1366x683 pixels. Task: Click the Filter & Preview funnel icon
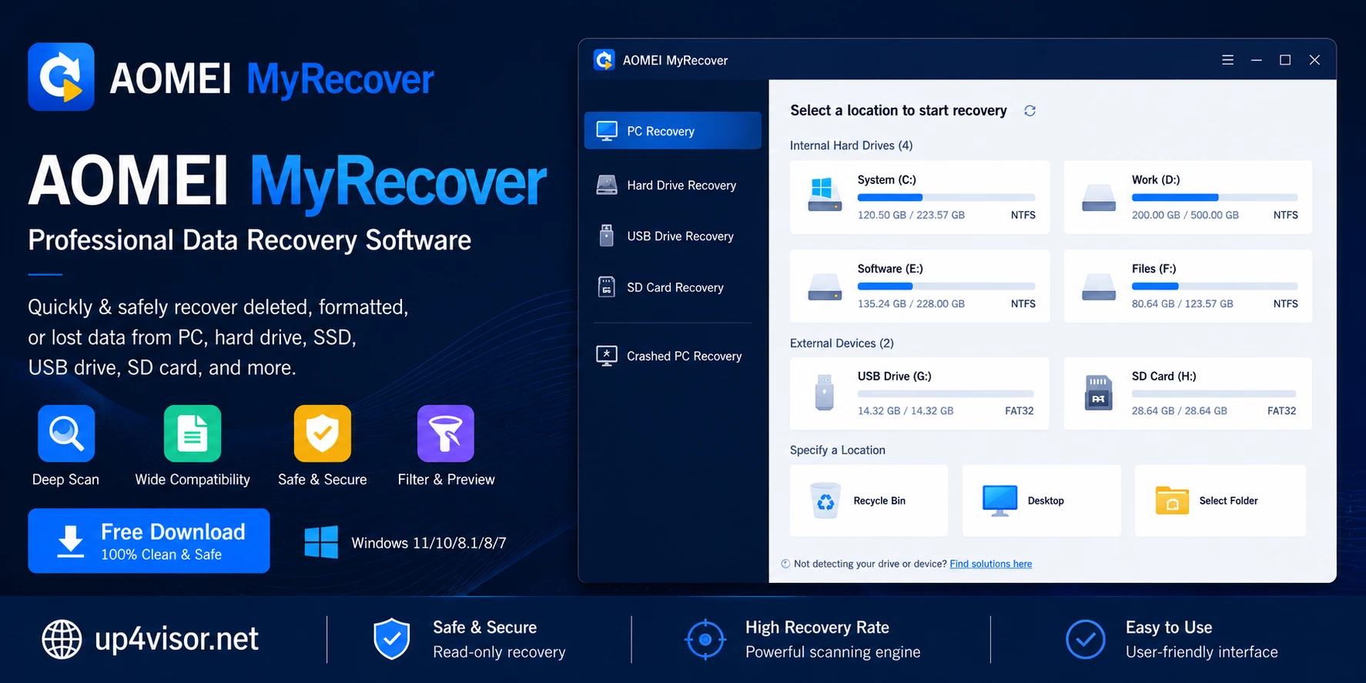[x=446, y=434]
